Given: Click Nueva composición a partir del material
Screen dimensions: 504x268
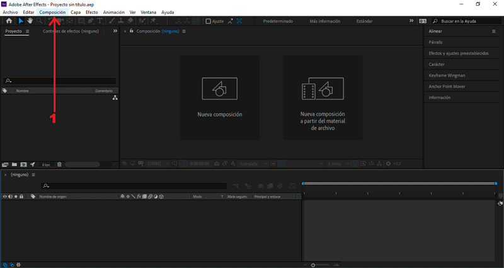Looking at the screenshot, I should (x=323, y=98).
